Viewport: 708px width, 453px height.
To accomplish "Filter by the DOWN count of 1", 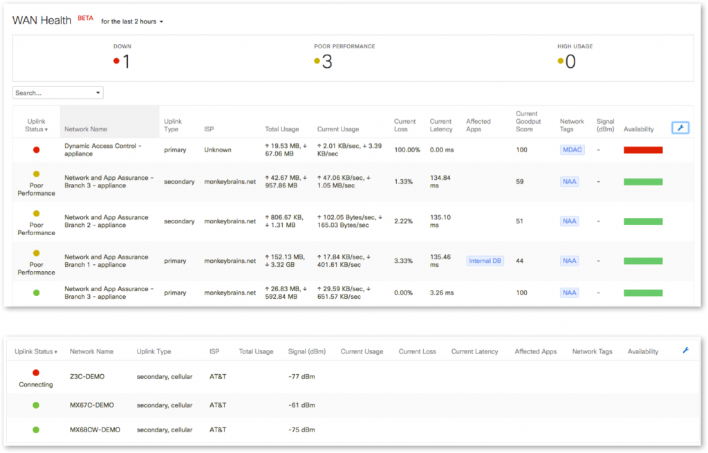I will point(126,62).
